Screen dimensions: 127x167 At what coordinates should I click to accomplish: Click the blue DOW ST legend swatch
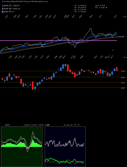3,6
